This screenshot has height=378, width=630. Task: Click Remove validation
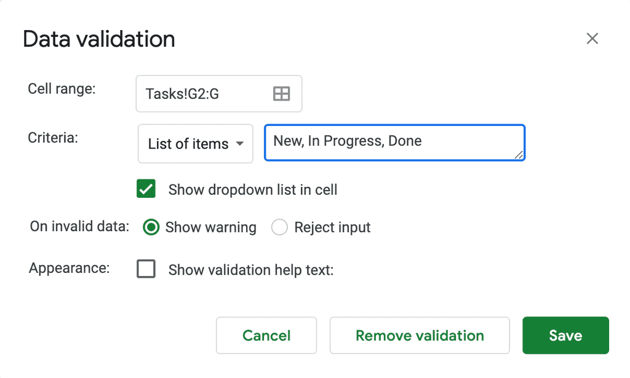click(419, 336)
